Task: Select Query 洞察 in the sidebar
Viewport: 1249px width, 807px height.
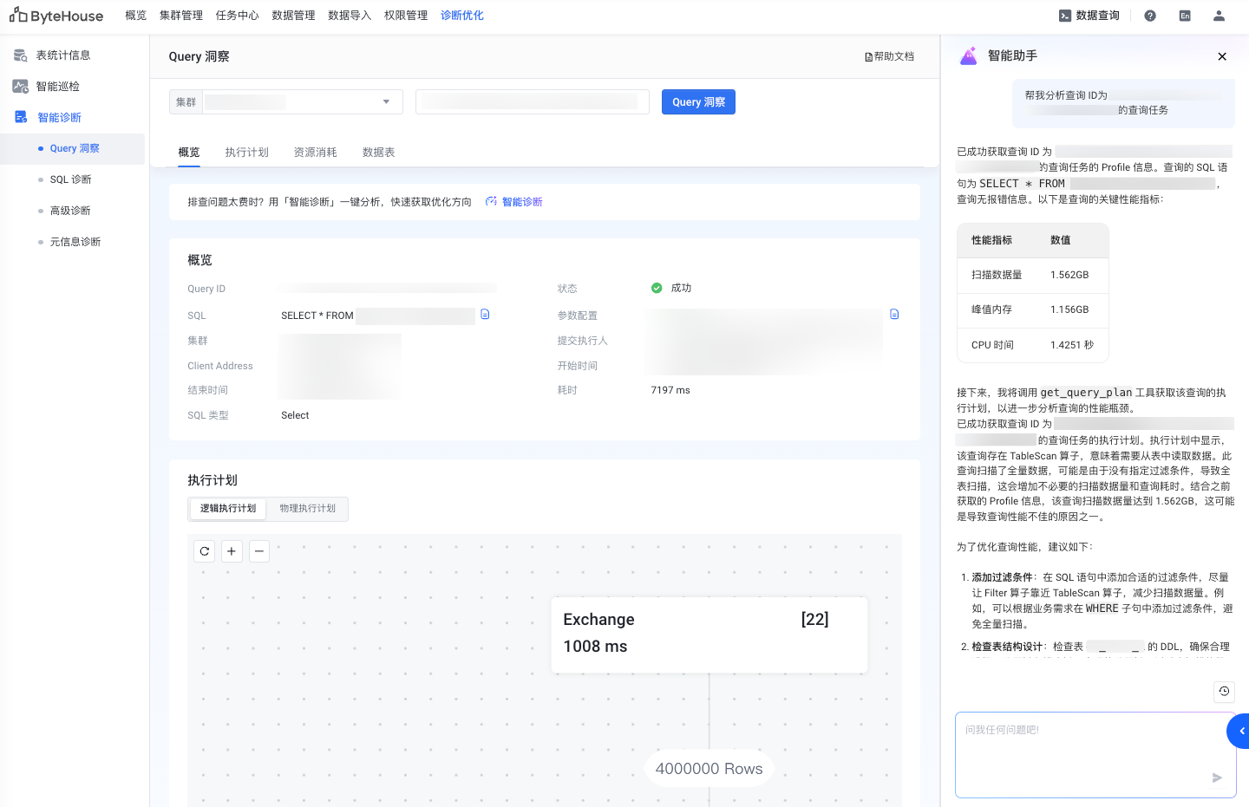Action: pos(73,149)
